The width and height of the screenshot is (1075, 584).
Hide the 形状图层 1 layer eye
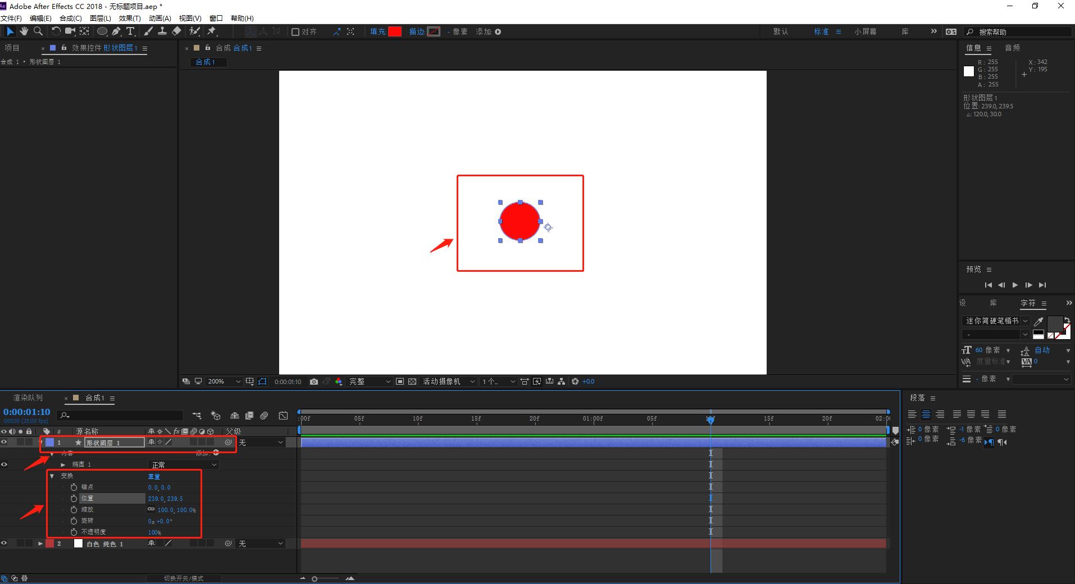click(4, 442)
